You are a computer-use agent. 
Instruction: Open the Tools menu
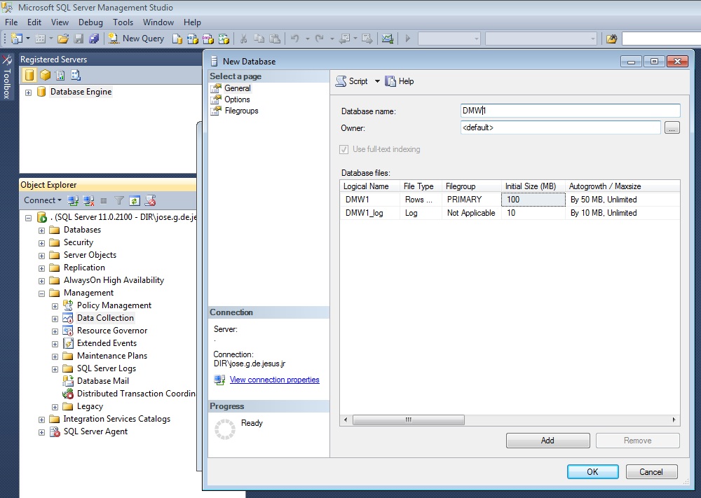[x=123, y=22]
